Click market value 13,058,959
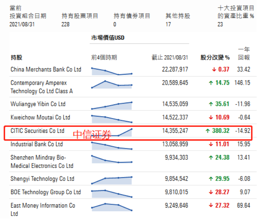 point(175,144)
